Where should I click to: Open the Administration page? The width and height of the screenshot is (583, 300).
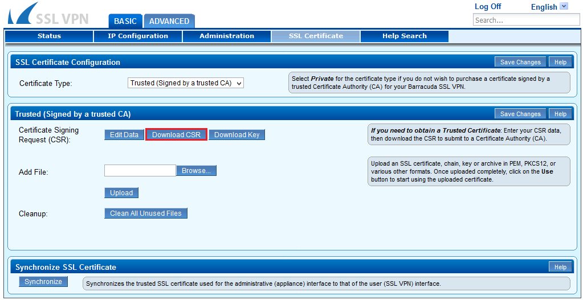tap(227, 36)
